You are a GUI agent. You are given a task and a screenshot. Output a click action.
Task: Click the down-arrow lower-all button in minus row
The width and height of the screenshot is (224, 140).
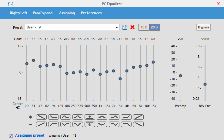90,124
